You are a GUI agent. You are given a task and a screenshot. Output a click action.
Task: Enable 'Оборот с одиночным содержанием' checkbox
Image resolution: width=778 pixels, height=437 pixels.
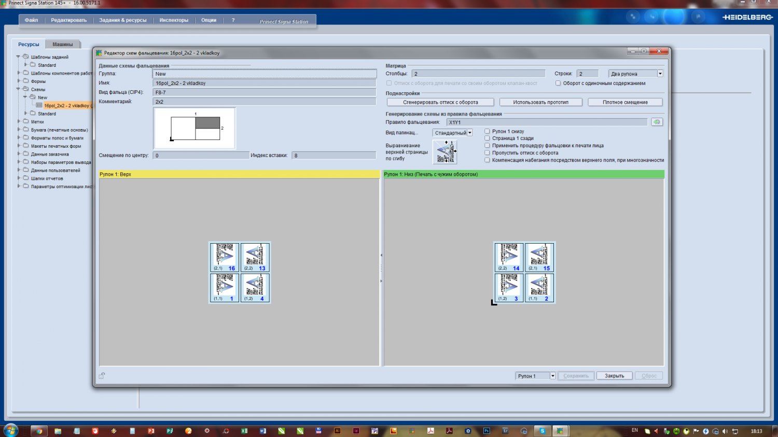click(x=558, y=83)
